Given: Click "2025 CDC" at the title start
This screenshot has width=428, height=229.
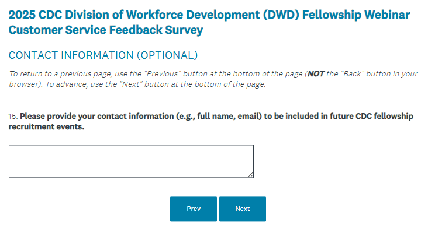Looking at the screenshot, I should coord(35,15).
